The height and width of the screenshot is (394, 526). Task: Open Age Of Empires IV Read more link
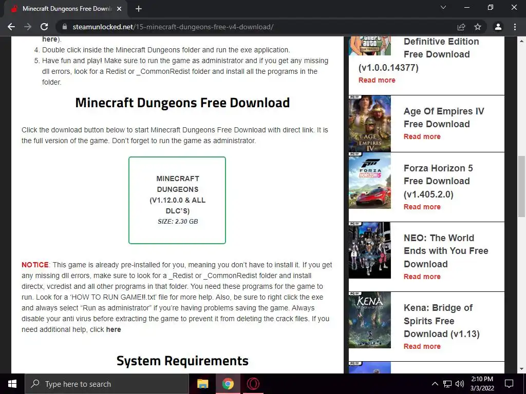click(422, 136)
